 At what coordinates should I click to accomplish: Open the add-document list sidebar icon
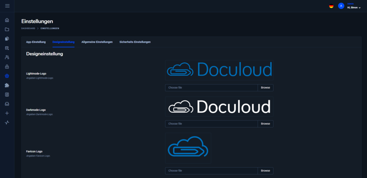(7, 48)
